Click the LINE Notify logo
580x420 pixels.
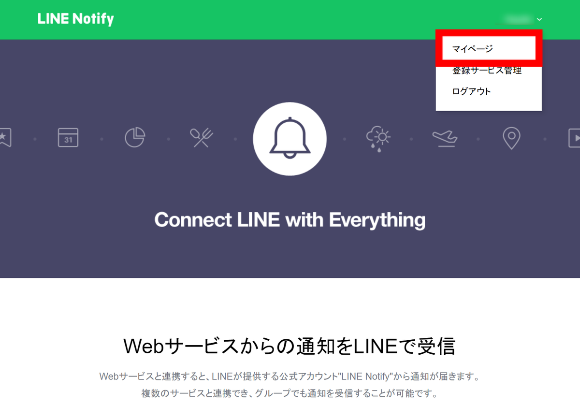(x=76, y=19)
